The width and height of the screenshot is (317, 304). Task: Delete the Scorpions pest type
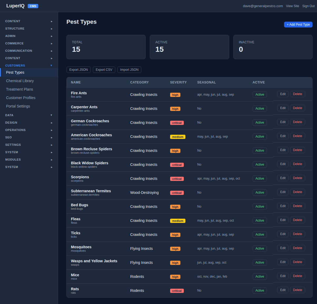[x=297, y=178]
